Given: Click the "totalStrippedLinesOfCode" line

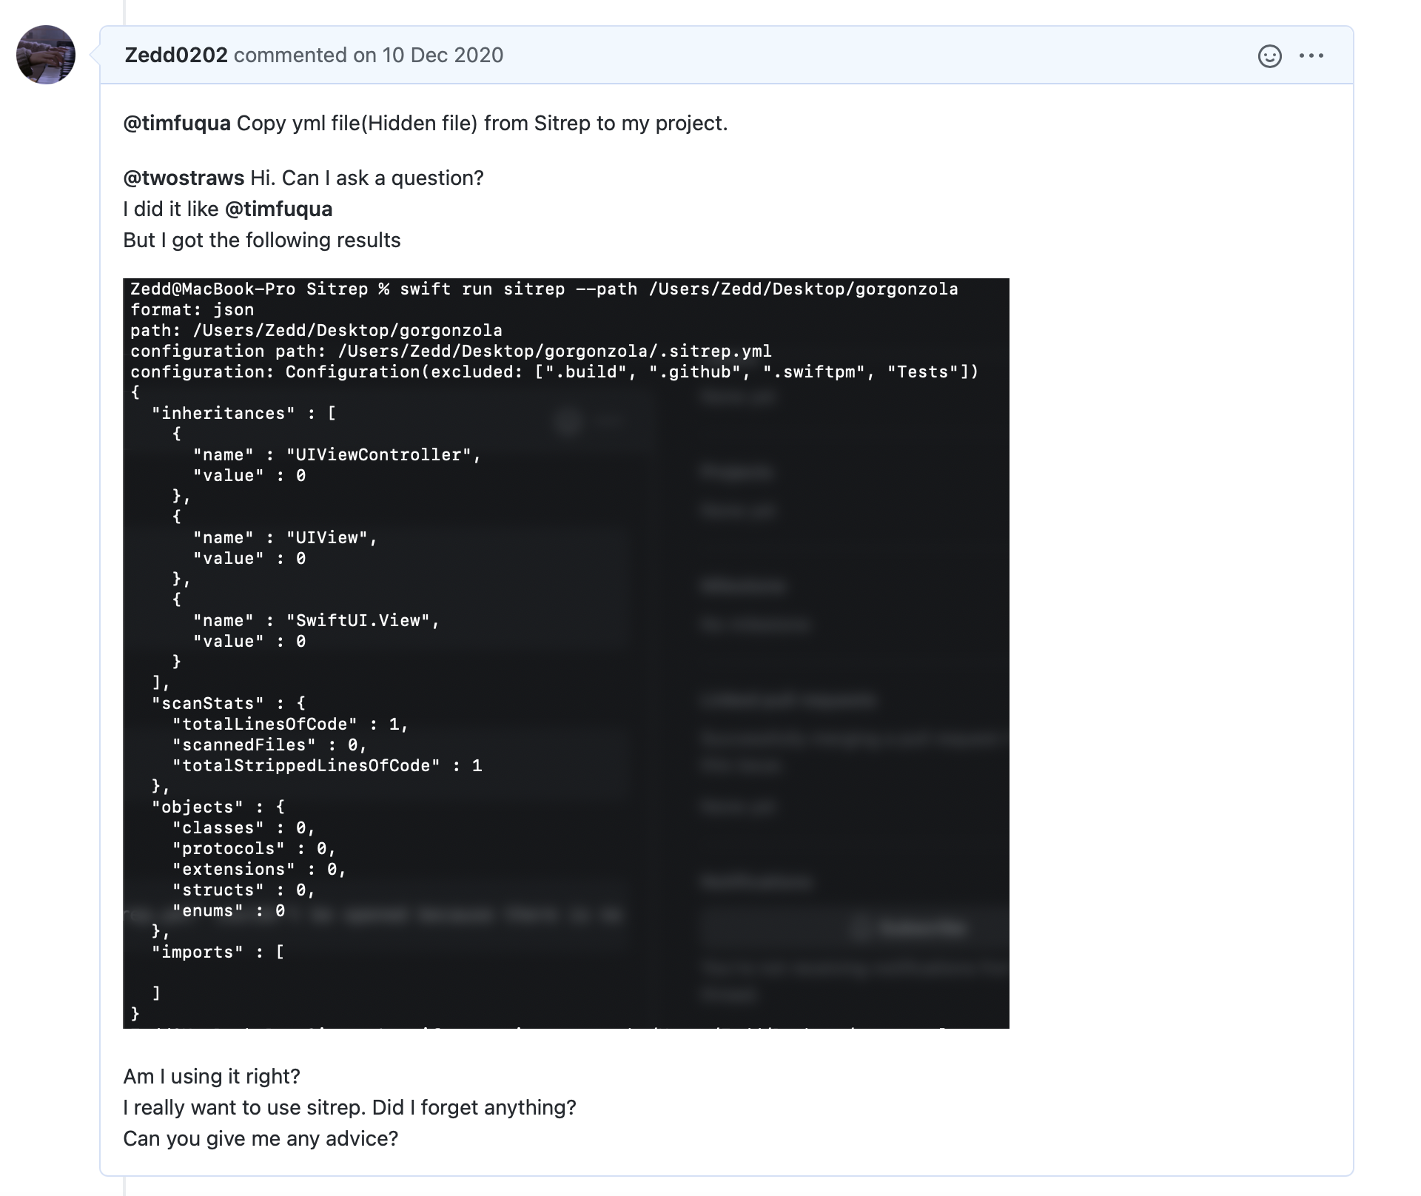Looking at the screenshot, I should [x=326, y=766].
